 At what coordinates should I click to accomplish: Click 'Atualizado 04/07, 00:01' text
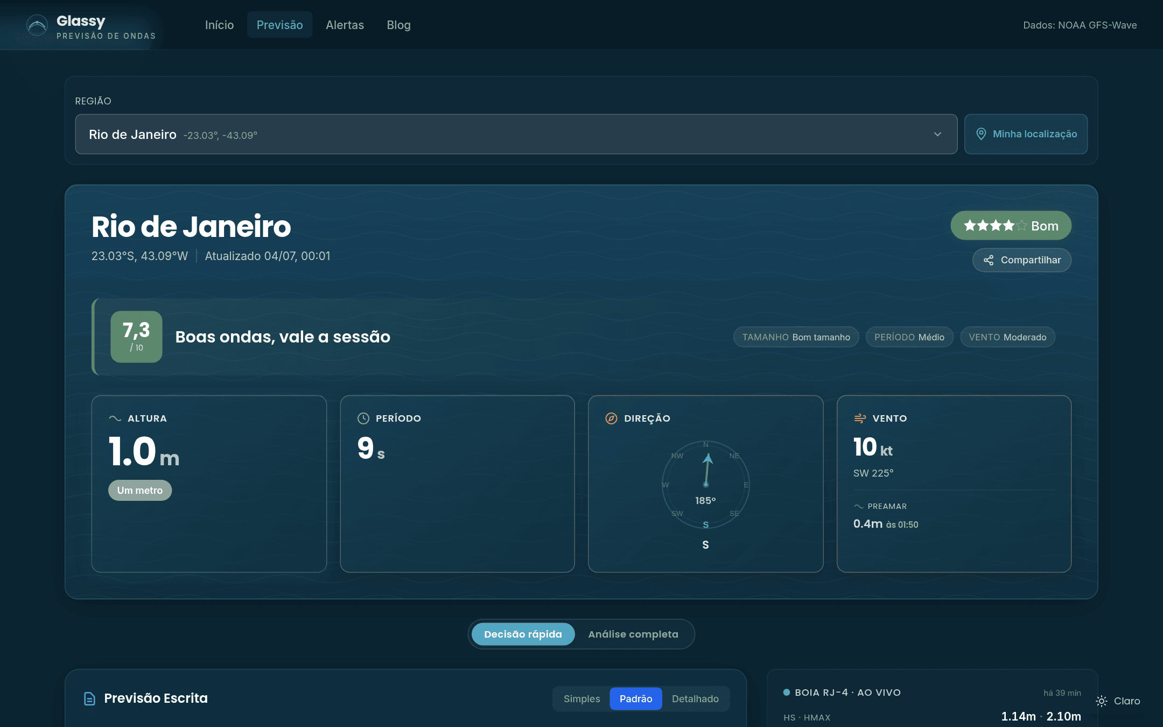click(268, 256)
